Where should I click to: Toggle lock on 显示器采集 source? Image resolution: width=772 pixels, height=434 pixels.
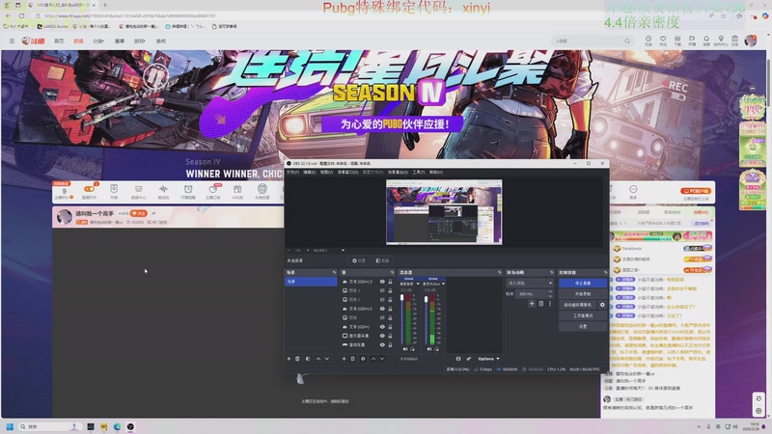pyautogui.click(x=390, y=336)
